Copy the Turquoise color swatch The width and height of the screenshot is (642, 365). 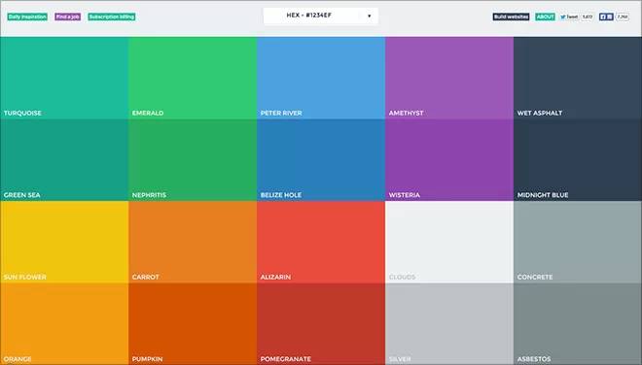point(64,78)
